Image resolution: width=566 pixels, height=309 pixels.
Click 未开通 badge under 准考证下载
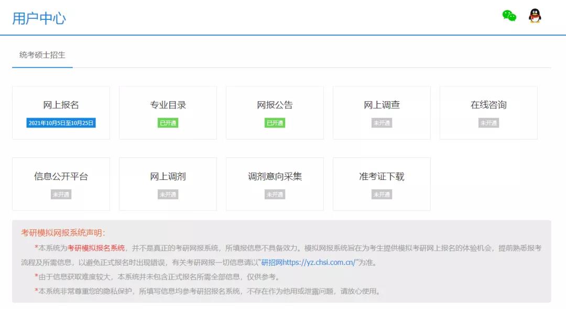pos(382,195)
